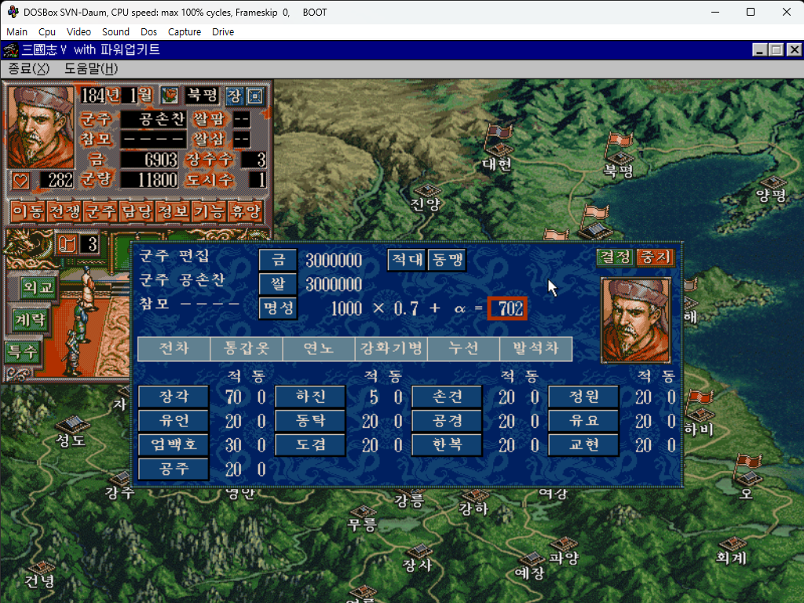The width and height of the screenshot is (804, 603).
Task: Click the 결정 confirm button
Action: click(x=616, y=258)
